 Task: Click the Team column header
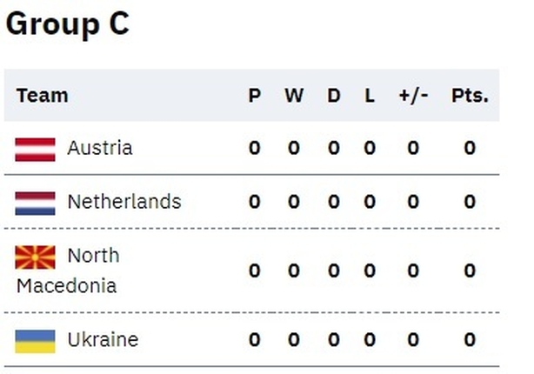click(x=43, y=96)
